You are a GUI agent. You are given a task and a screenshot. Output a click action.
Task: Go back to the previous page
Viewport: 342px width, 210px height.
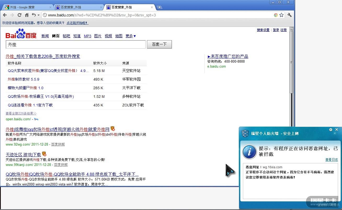coord(5,15)
